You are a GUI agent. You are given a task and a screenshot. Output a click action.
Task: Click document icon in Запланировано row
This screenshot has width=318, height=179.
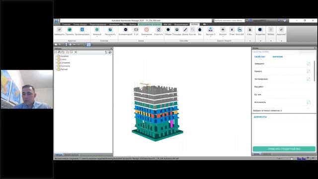(x=309, y=79)
